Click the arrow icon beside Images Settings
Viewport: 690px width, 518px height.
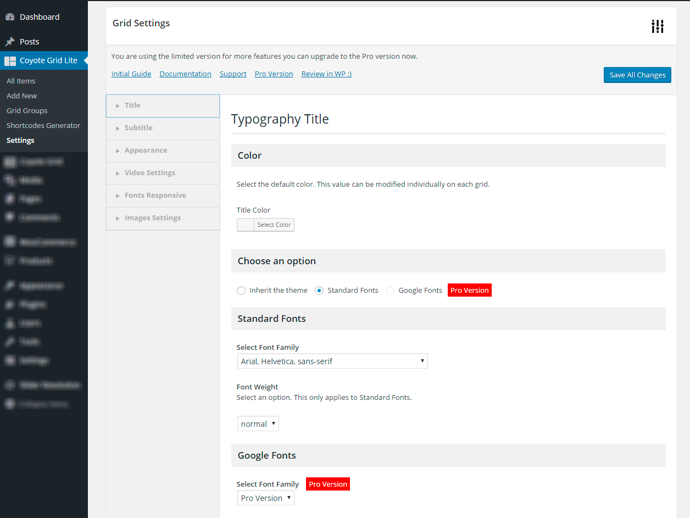pos(118,218)
